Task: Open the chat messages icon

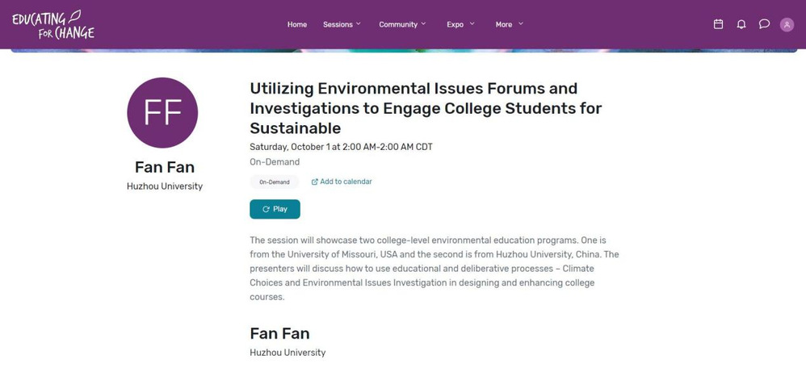Action: [x=764, y=24]
